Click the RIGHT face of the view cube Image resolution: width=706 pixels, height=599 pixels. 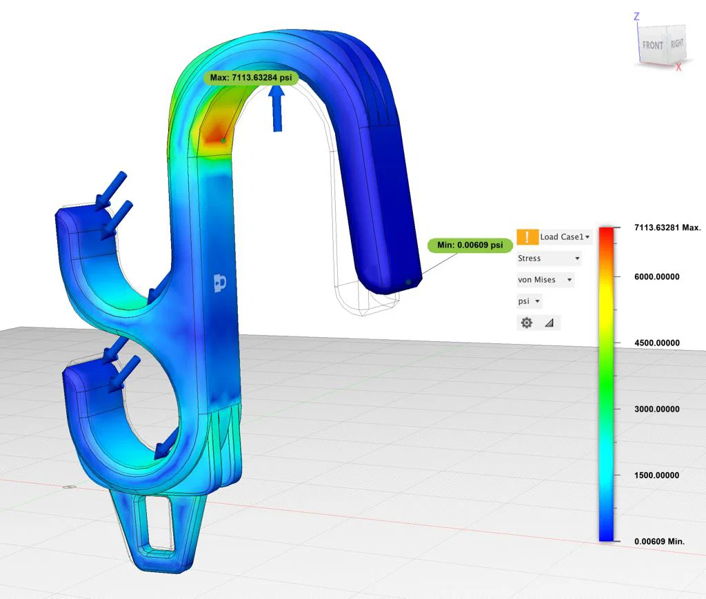[x=677, y=43]
